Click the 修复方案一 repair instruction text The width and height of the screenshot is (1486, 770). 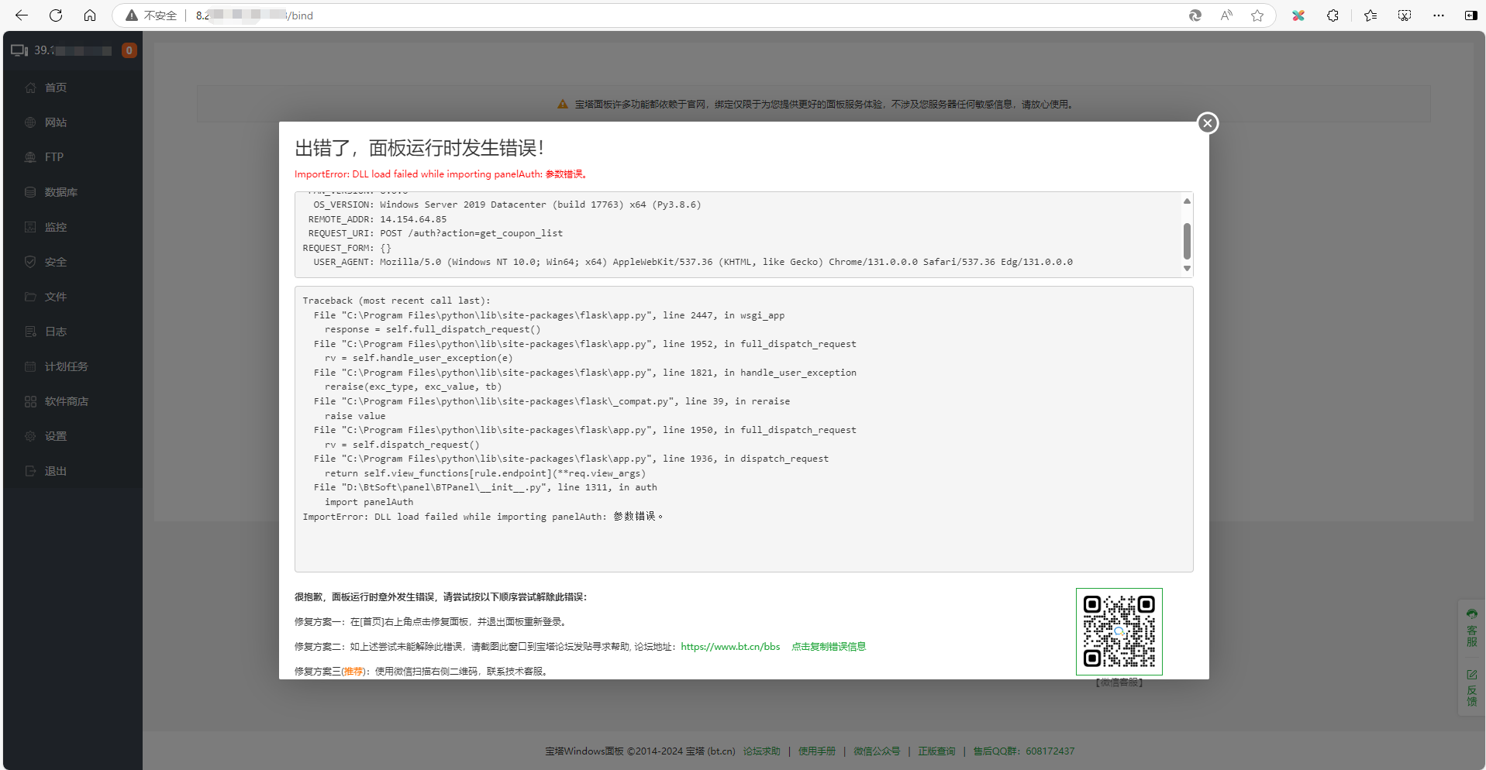coord(432,622)
